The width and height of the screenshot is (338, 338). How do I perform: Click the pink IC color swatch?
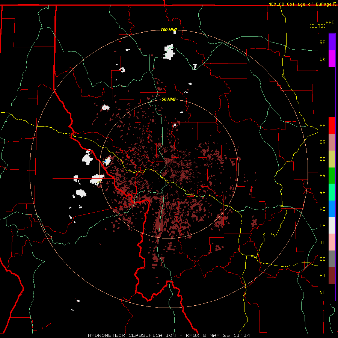pos(332,242)
